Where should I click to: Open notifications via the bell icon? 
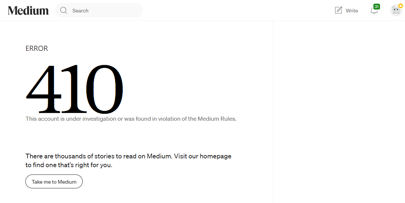[x=374, y=11]
